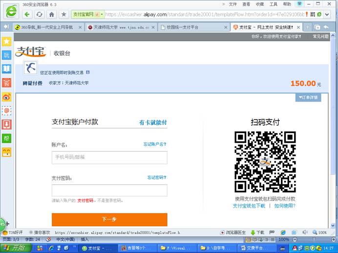Go back with the green arrow button
The height and width of the screenshot is (253, 338).
(27, 15)
